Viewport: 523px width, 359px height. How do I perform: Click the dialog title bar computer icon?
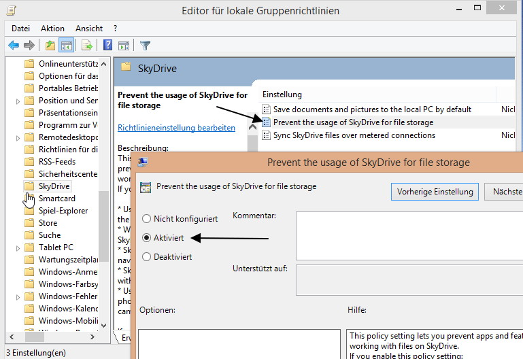click(143, 163)
